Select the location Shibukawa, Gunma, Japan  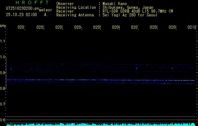coord(128,8)
